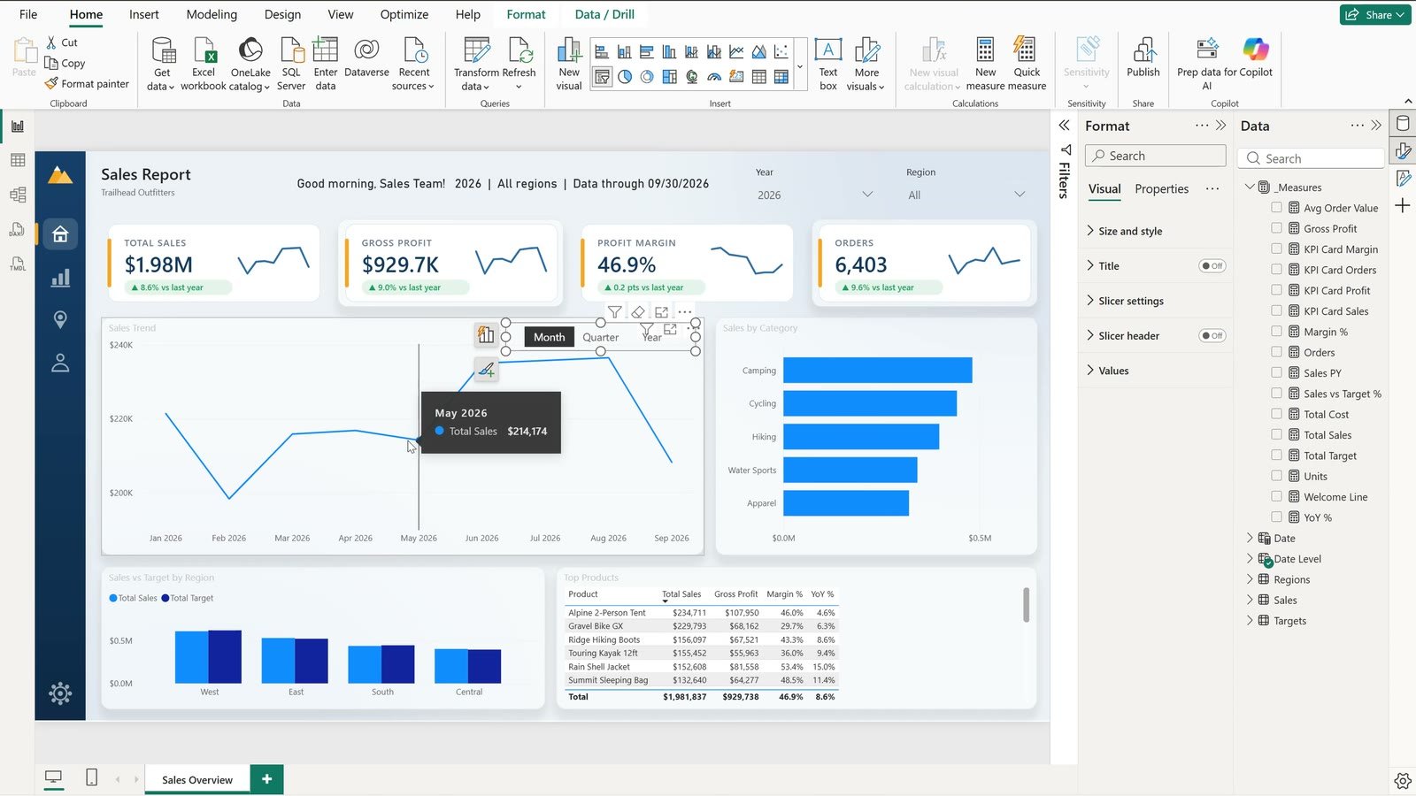
Task: Open TMDL view icon
Action: click(17, 264)
